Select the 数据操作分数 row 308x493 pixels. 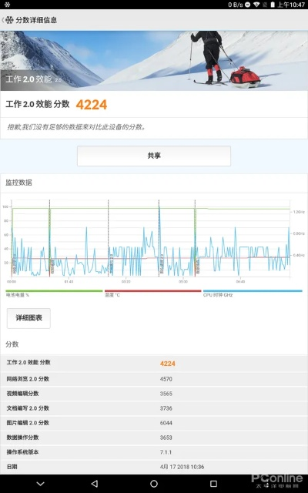pos(154,438)
